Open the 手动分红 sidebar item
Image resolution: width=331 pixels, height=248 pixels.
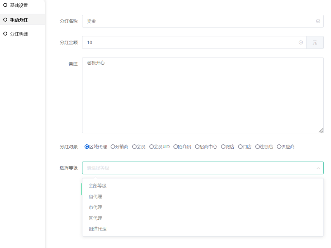click(x=19, y=20)
